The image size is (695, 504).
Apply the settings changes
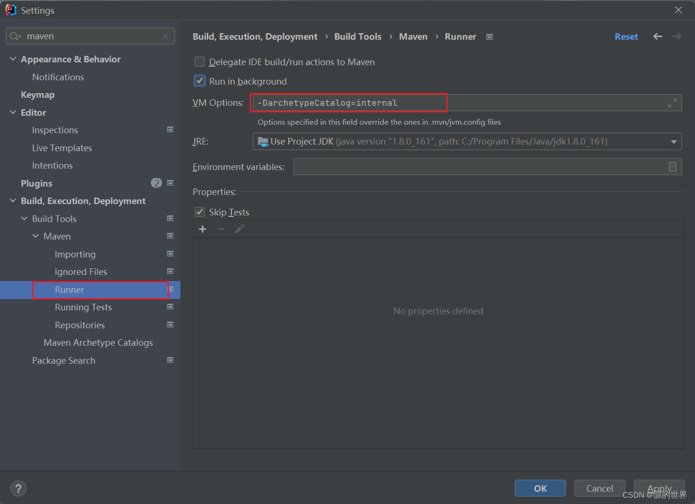point(659,488)
